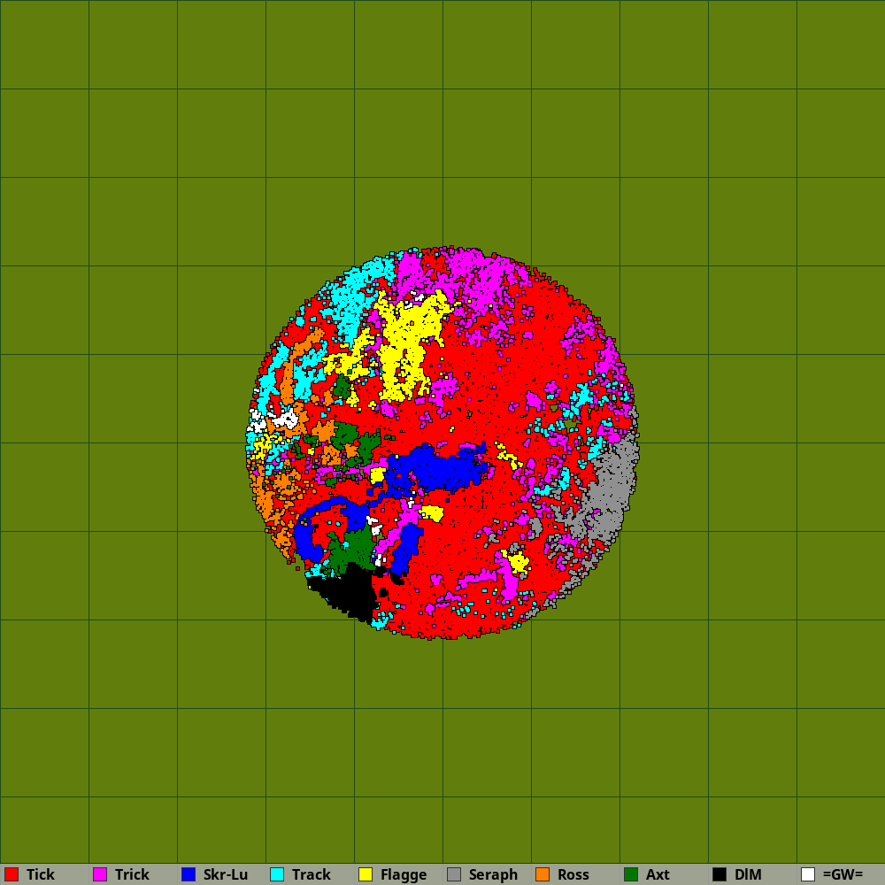Select the Tick legend label

41,874
